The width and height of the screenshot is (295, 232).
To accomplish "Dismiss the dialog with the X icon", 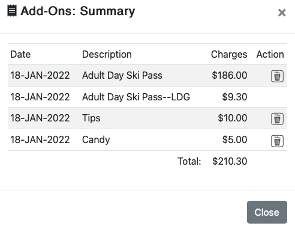I will [282, 13].
